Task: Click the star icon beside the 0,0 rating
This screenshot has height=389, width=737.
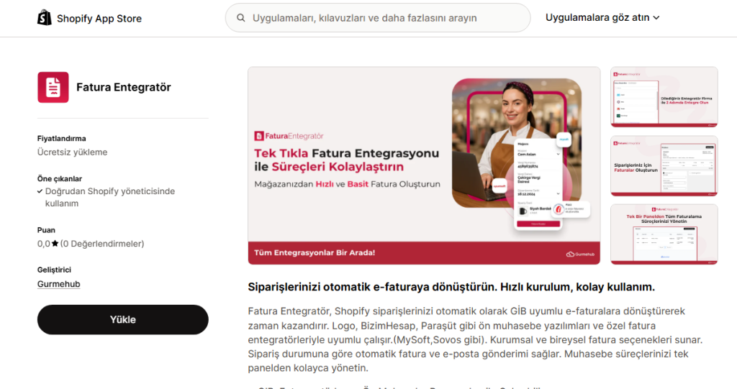Action: tap(55, 244)
